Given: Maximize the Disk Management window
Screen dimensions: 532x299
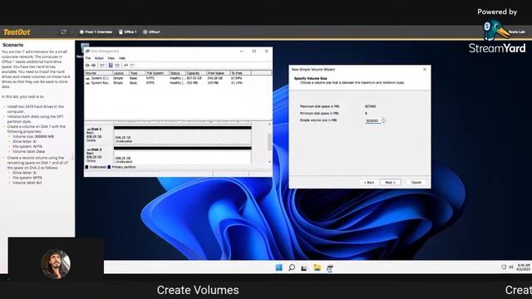Looking at the screenshot, I should pos(254,51).
